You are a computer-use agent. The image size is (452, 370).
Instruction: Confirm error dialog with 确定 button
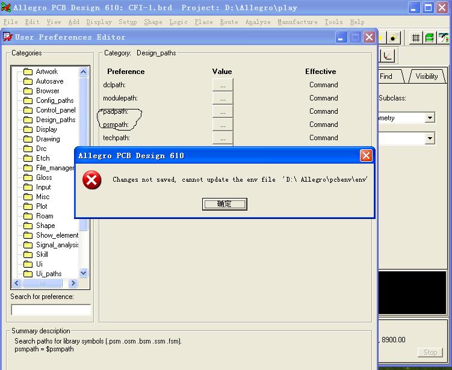click(224, 204)
